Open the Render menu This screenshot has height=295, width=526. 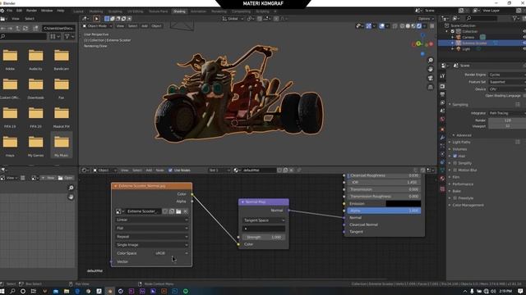click(31, 11)
